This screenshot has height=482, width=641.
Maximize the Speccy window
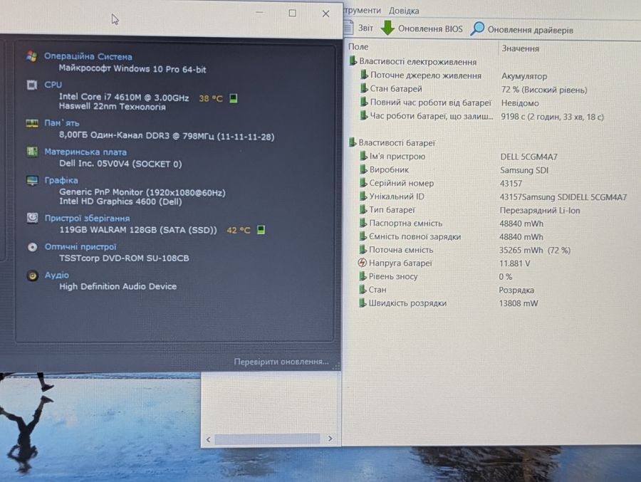pyautogui.click(x=292, y=13)
